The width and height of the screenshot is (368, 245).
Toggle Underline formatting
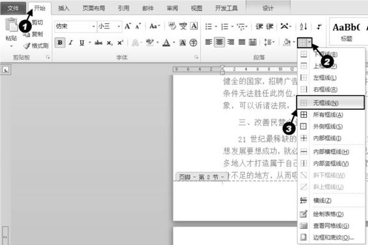(x=82, y=43)
